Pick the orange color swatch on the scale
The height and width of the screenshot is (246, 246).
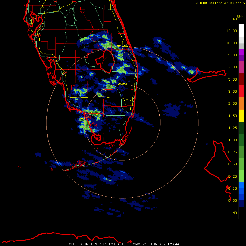(x=241, y=104)
